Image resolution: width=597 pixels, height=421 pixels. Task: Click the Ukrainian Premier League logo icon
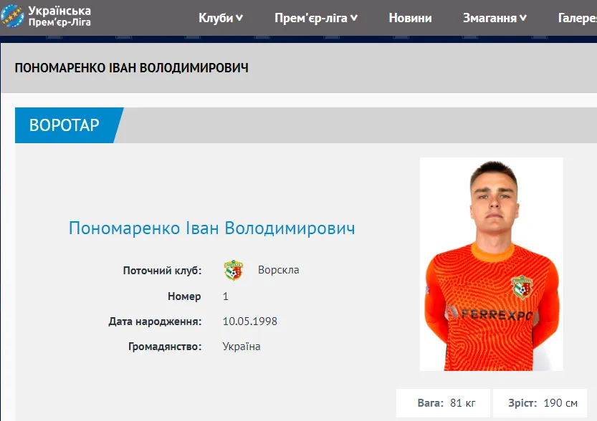[x=11, y=16]
